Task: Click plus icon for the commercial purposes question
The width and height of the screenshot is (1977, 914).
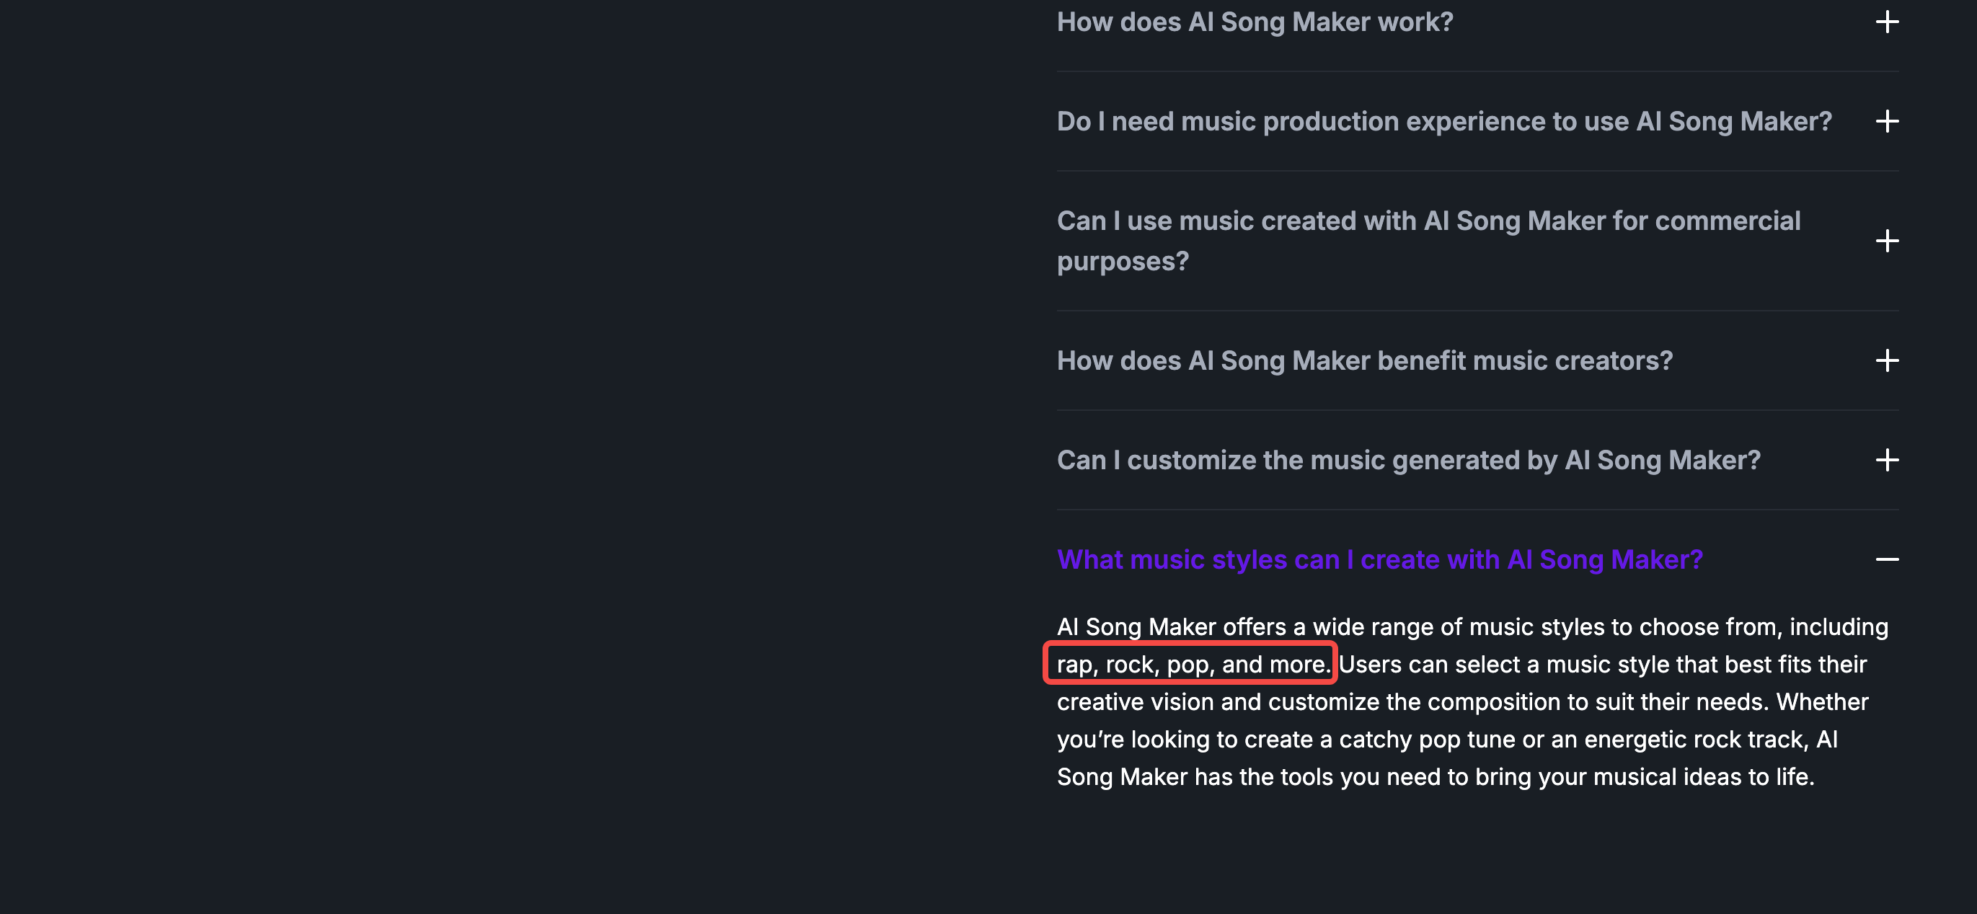Action: [x=1886, y=241]
